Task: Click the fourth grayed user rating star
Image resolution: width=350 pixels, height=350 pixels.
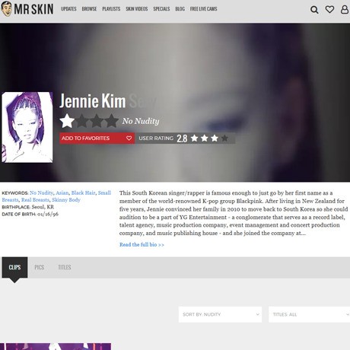Action: coord(224,138)
